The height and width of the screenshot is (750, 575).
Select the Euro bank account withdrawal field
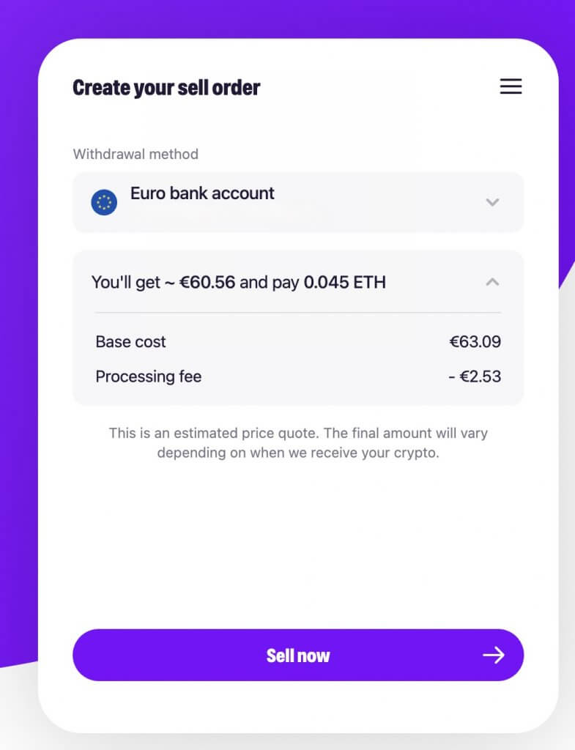(x=298, y=202)
